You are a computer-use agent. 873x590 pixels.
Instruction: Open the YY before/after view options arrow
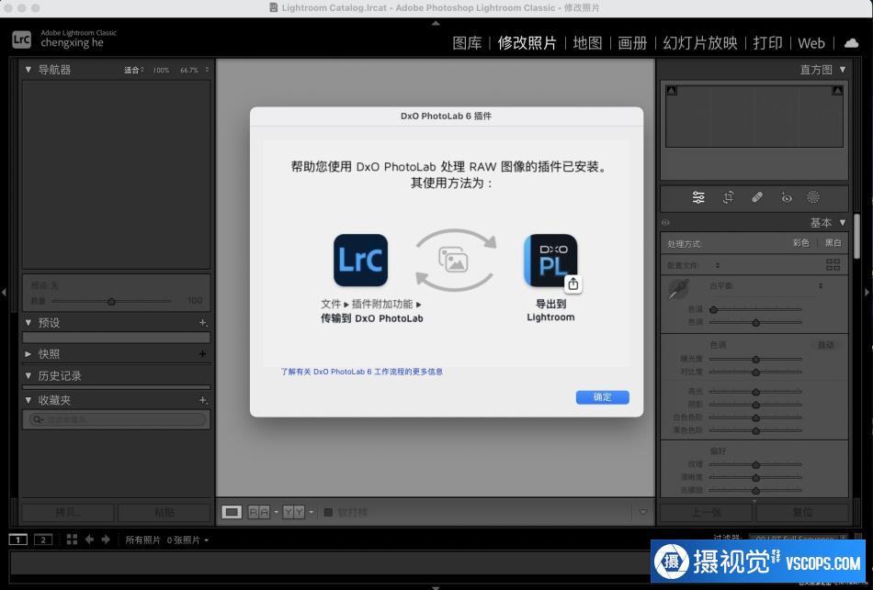[x=312, y=512]
